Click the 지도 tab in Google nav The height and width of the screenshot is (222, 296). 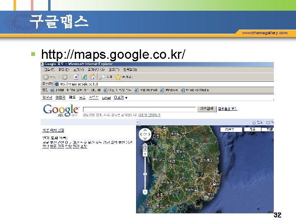(x=72, y=97)
